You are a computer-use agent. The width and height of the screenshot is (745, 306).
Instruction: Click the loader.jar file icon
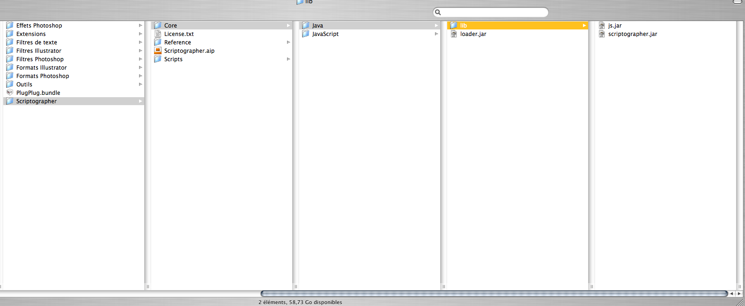pos(454,34)
